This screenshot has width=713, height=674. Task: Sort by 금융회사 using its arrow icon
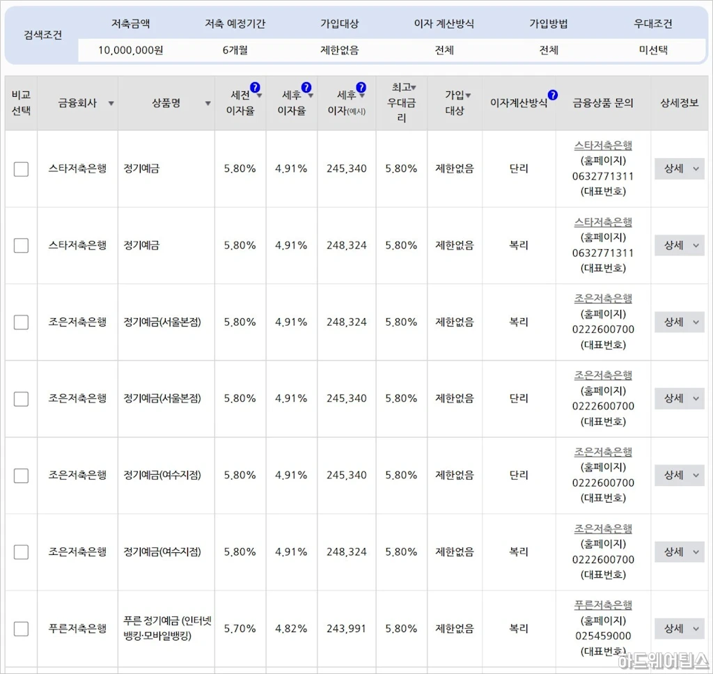(x=111, y=104)
